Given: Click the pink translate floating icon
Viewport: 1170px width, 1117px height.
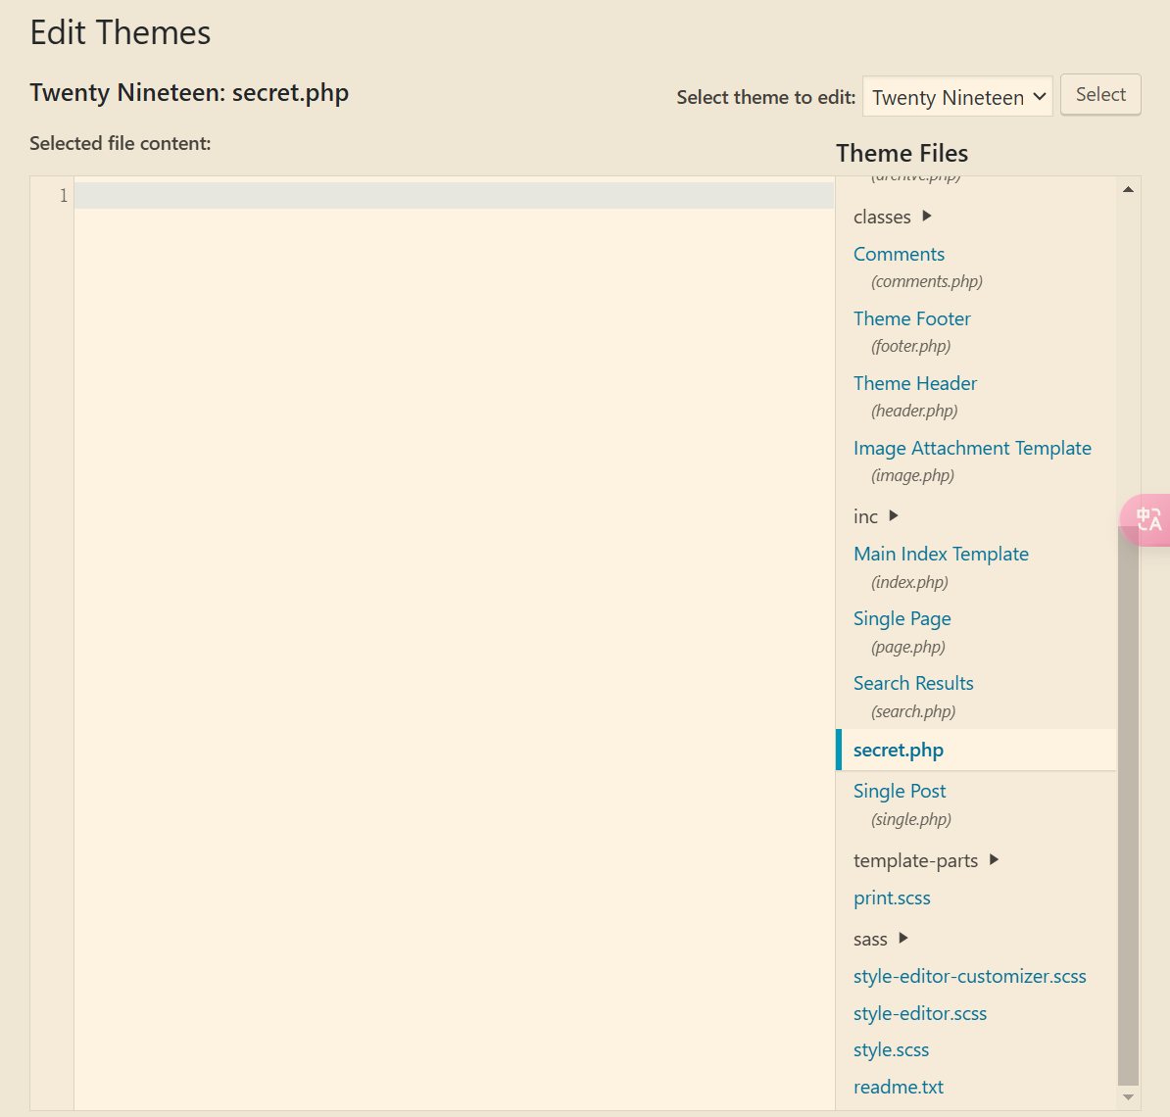Looking at the screenshot, I should (1146, 519).
